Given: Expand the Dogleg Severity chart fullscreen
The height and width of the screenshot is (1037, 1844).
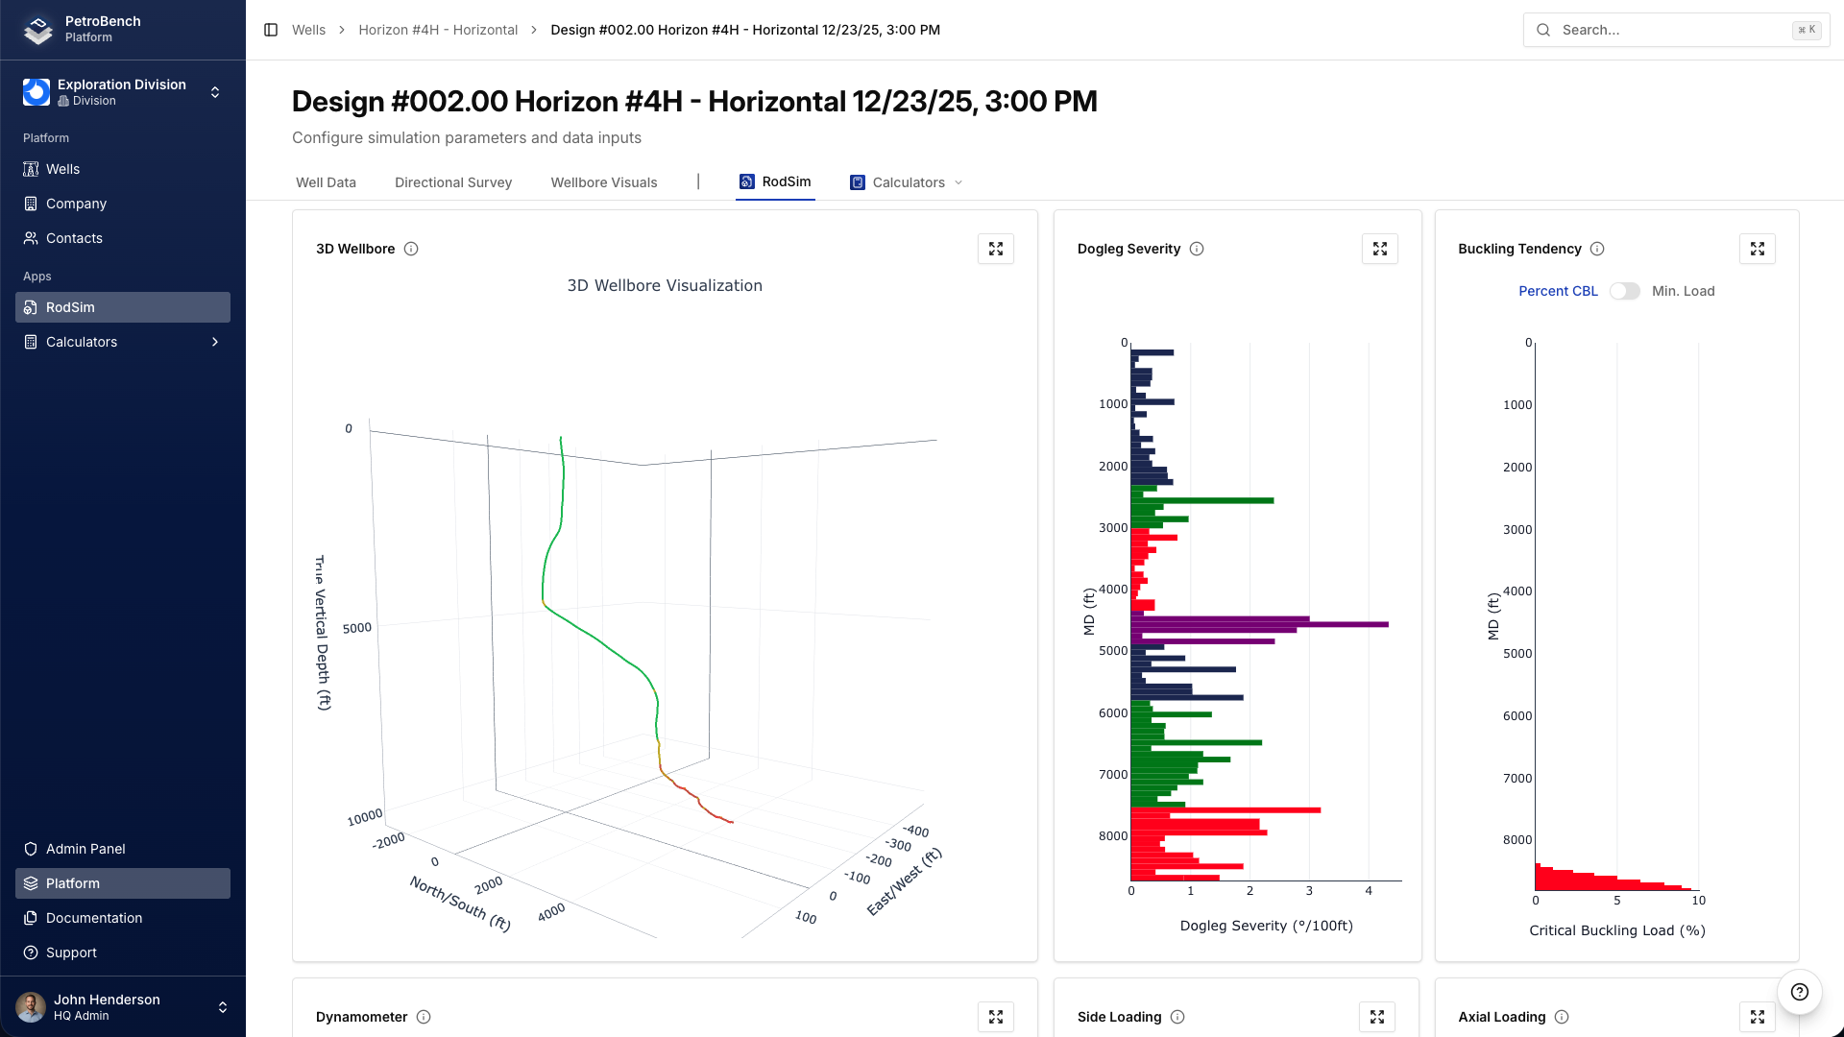Looking at the screenshot, I should (1380, 249).
